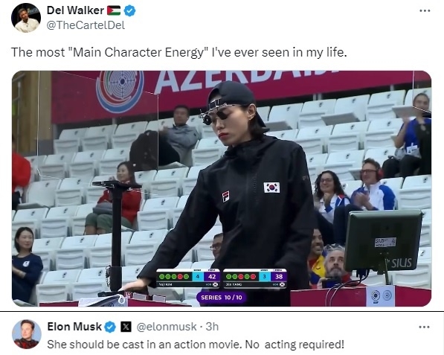Image resolution: width=444 pixels, height=355 pixels.
Task: Open Del Walker's profile avatar
Action: 26,18
